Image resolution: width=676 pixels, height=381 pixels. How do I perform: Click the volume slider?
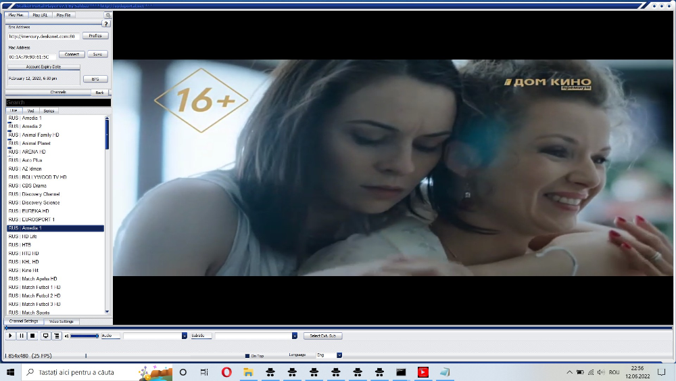point(84,336)
